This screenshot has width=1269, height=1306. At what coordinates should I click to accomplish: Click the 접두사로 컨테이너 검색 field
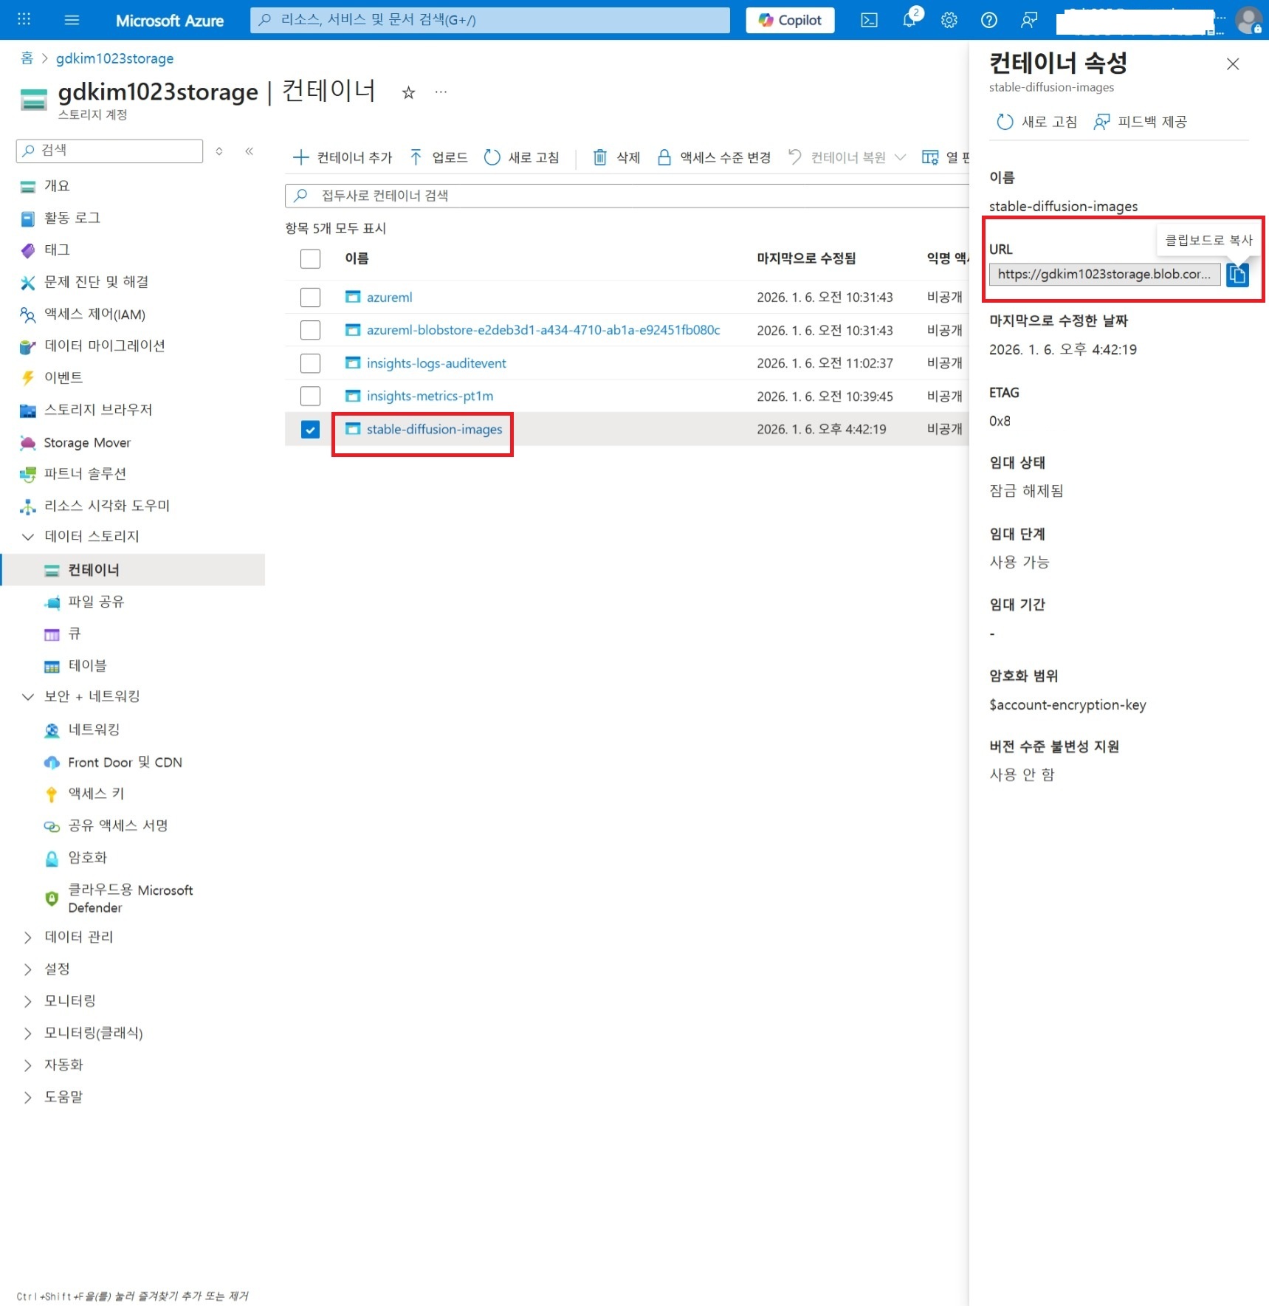(x=627, y=196)
